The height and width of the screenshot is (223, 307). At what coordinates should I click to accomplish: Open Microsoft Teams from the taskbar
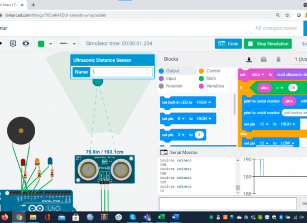[x=147, y=217]
